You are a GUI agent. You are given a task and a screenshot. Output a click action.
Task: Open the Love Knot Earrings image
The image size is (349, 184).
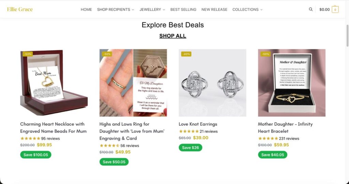[212, 83]
